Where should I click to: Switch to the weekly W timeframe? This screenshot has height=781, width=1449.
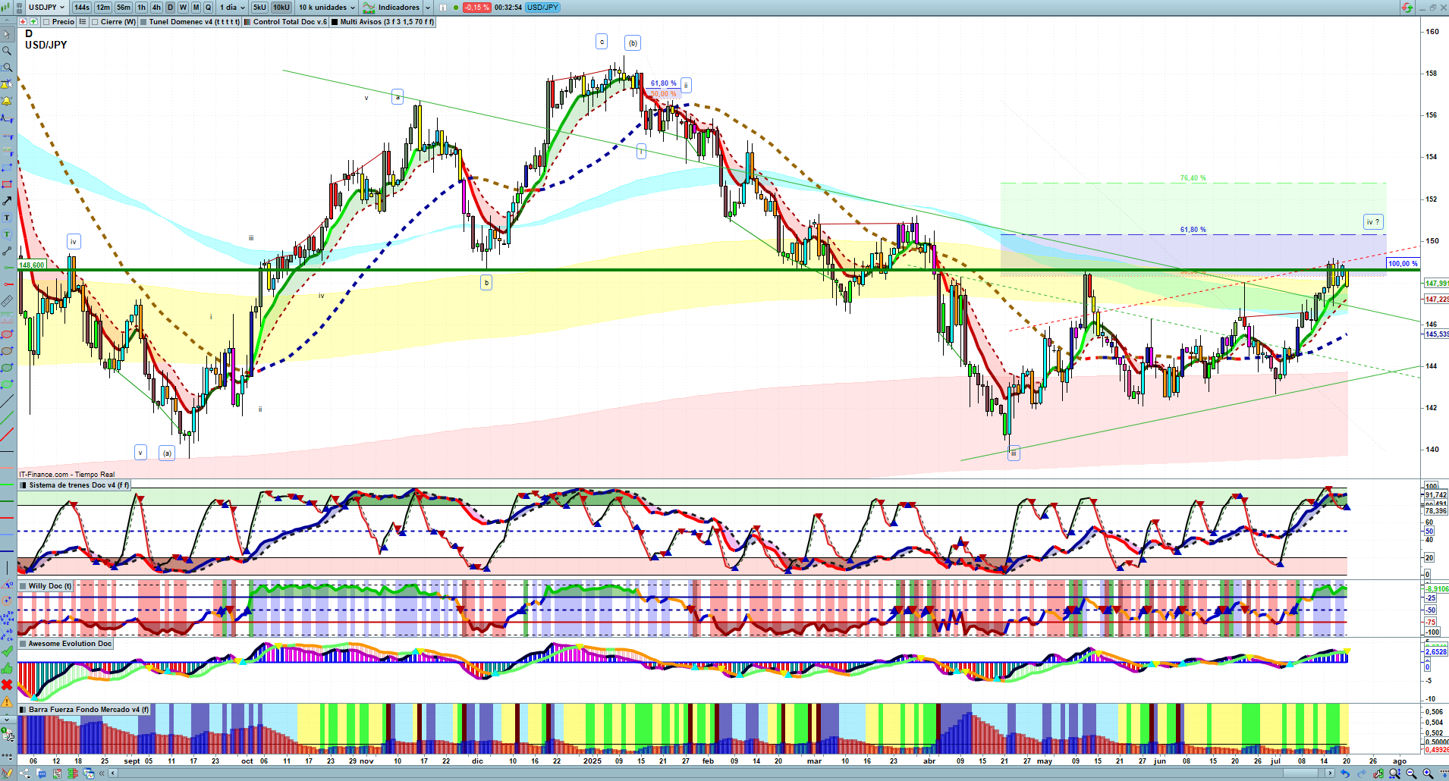[x=183, y=8]
